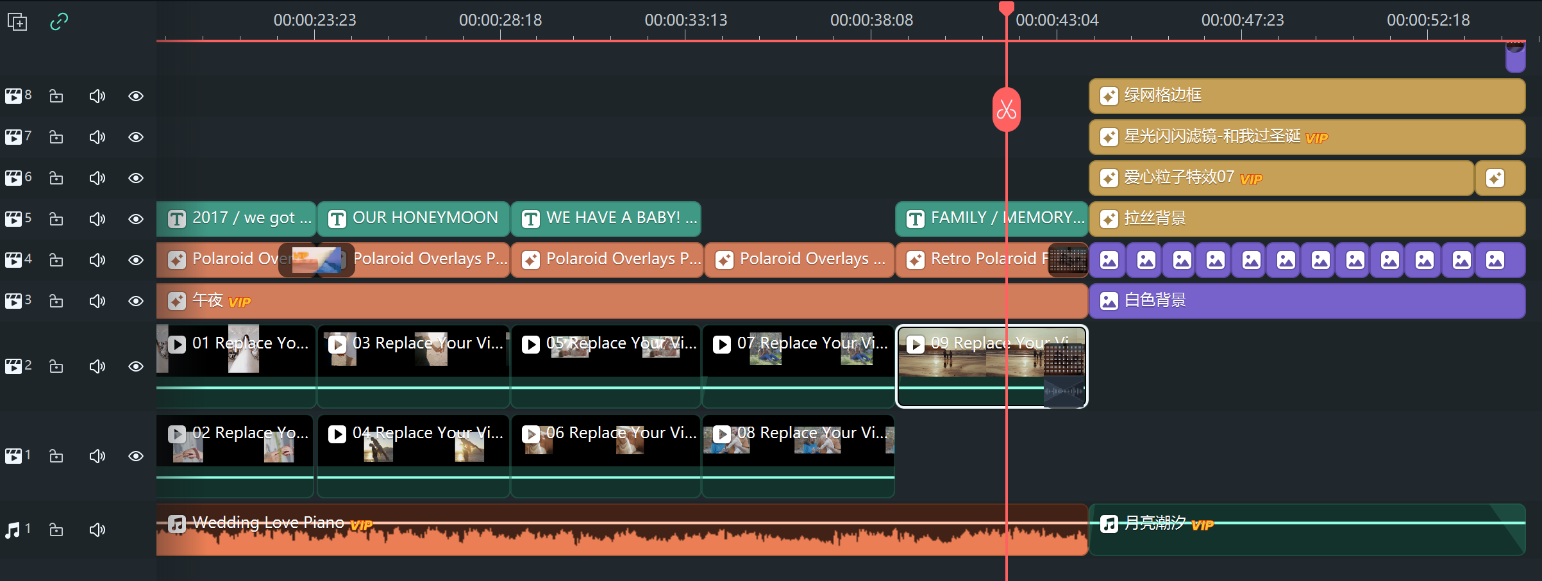
Task: Select the '04 Replace Your Vi...' video clip
Action: (x=414, y=456)
